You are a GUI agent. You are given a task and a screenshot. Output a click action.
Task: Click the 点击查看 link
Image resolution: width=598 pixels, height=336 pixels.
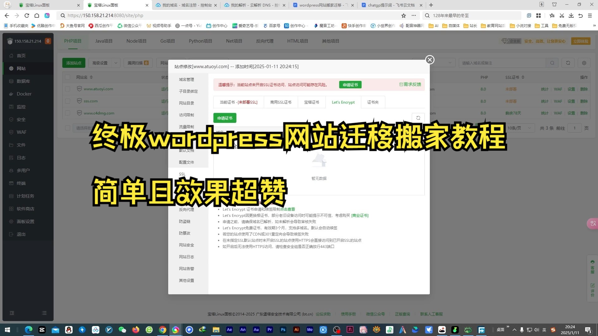pyautogui.click(x=287, y=209)
